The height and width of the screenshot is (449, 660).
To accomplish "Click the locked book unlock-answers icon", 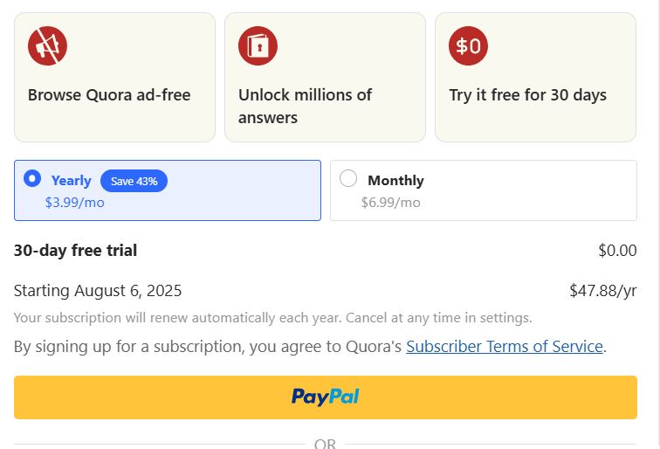I will point(258,45).
